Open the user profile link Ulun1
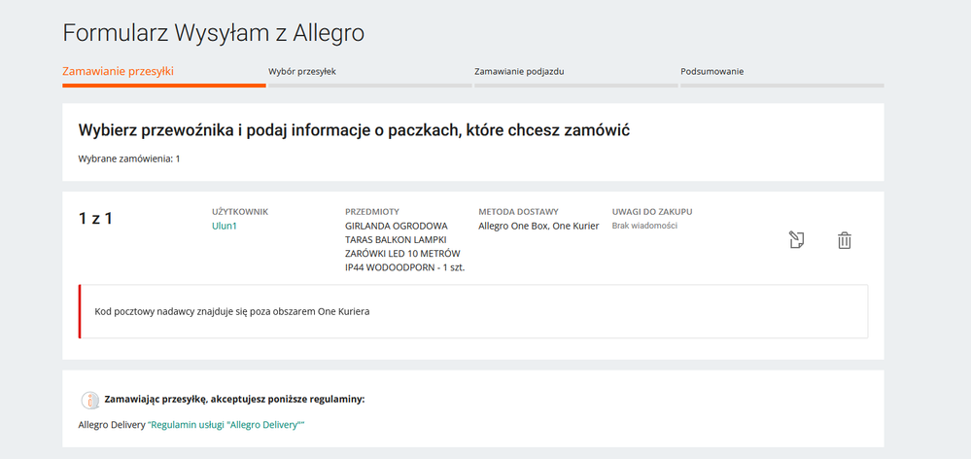 225,226
